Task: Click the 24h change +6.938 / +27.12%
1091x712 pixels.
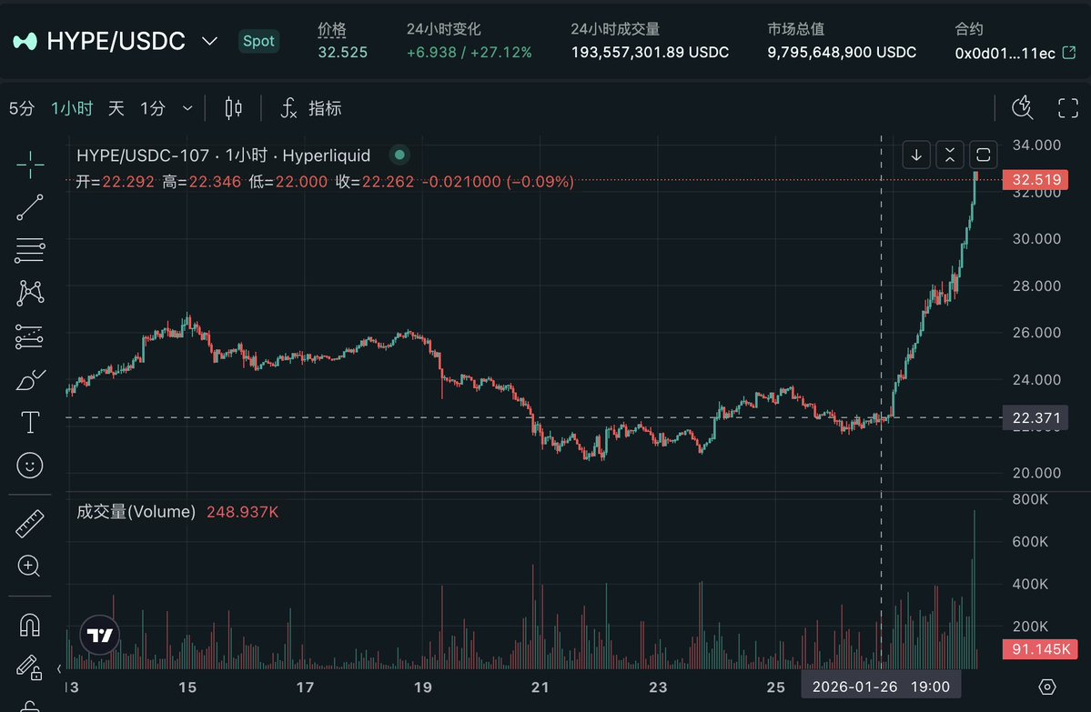Action: pyautogui.click(x=469, y=53)
